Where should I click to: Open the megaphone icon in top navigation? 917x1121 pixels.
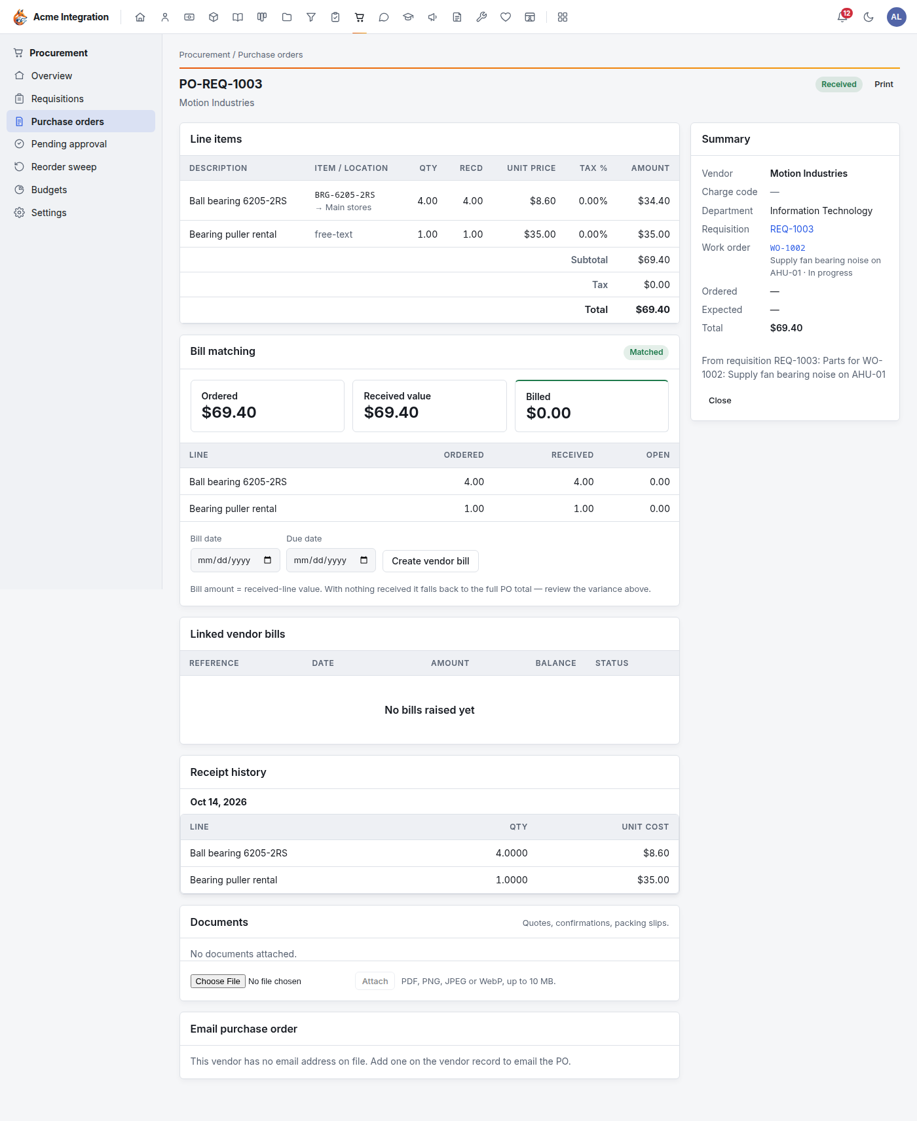[433, 17]
